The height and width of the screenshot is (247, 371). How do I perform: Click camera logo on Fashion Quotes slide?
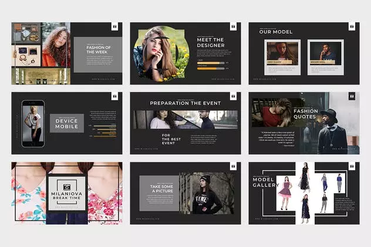click(352, 96)
